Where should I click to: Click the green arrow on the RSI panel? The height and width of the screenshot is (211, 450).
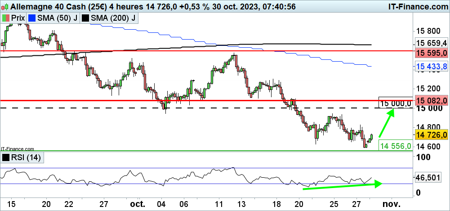pyautogui.click(x=342, y=185)
